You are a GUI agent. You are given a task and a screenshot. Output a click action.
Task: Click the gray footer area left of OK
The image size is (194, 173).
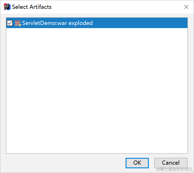click(x=64, y=163)
